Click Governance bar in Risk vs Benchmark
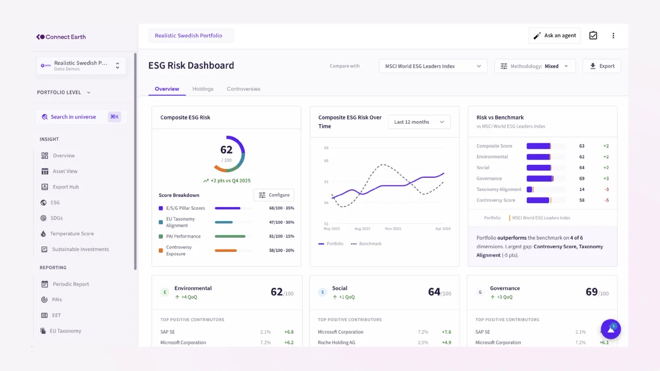This screenshot has width=660, height=371. point(546,178)
